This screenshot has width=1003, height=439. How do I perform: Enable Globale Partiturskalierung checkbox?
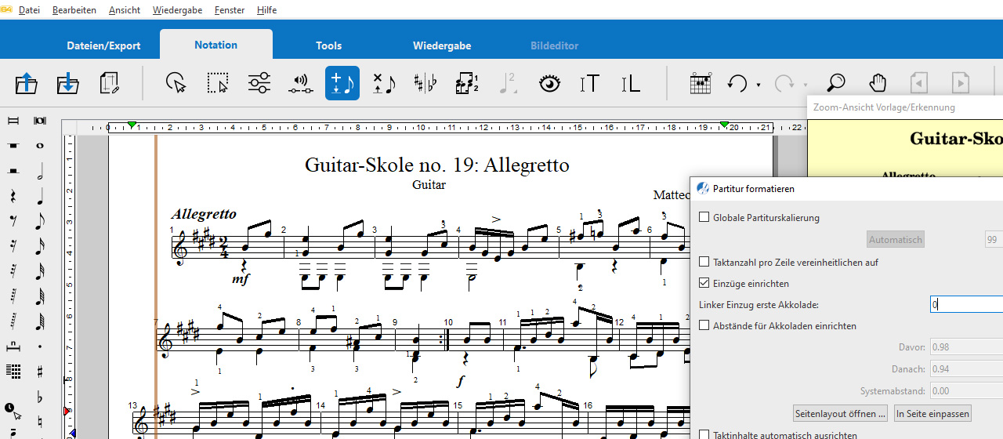coord(704,218)
